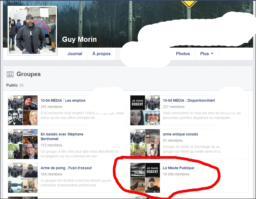Image resolution: width=256 pixels, height=199 pixels.
Task: Open group 10-04 MÉDIA : Les emplois
Action: tap(63, 100)
